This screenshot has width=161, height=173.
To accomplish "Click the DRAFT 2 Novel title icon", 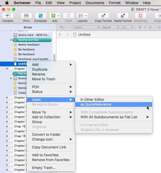I will click(x=133, y=9).
